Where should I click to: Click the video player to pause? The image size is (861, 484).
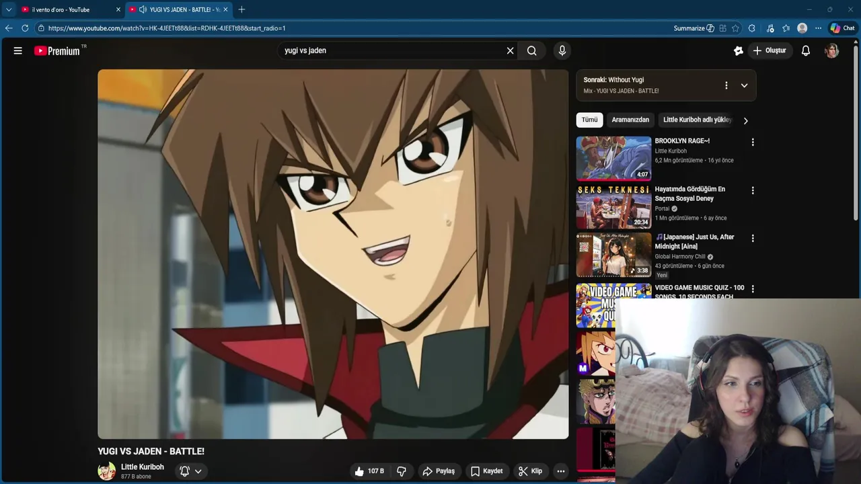[x=333, y=254]
